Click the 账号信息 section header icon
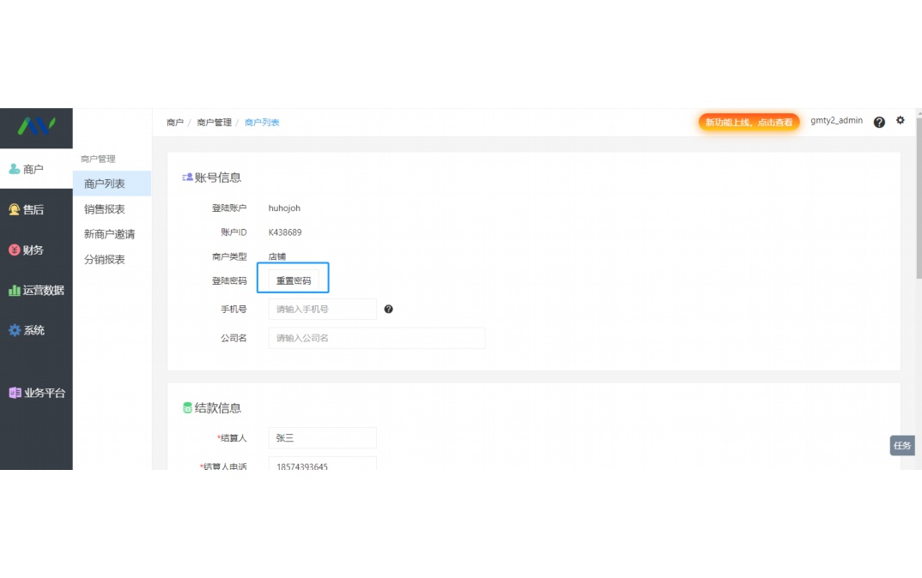The height and width of the screenshot is (578, 922). [186, 178]
